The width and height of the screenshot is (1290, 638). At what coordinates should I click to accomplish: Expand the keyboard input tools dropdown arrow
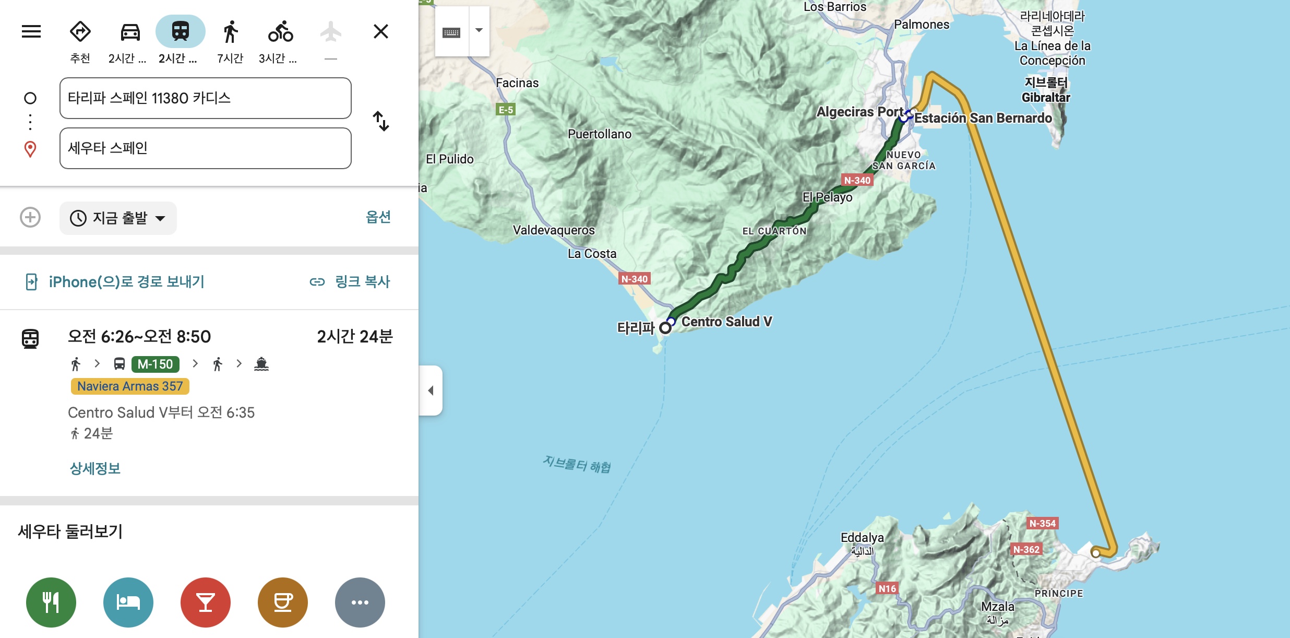[x=479, y=30]
